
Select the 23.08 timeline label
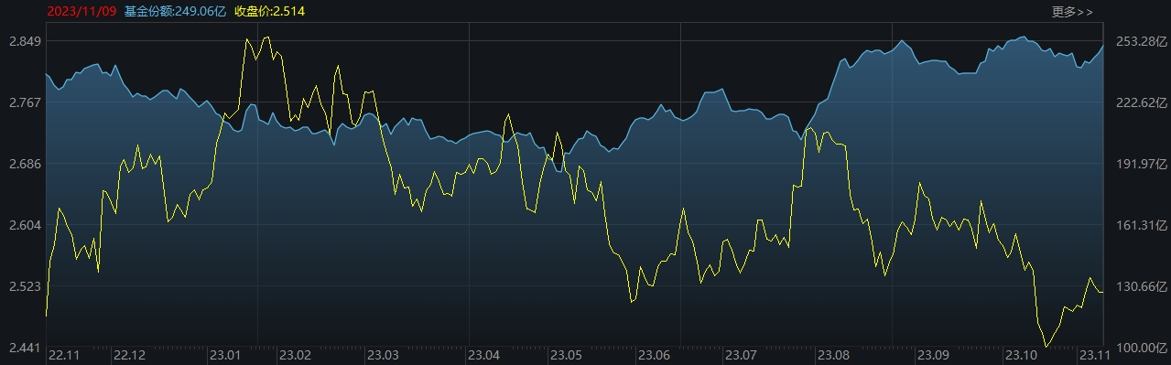tap(833, 355)
